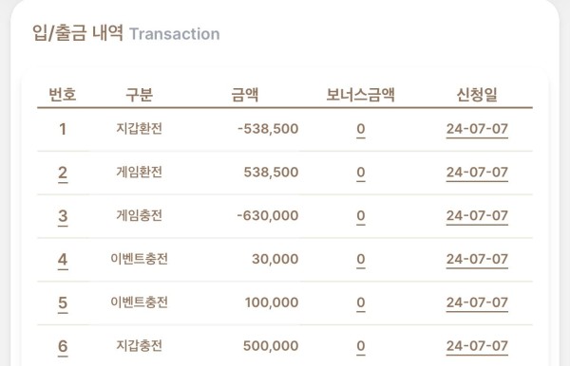
Task: Click row number 3 link
Action: [x=63, y=216]
